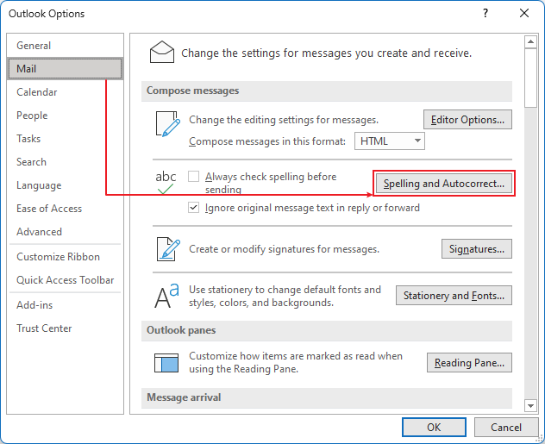Open the Signatures dialog

tap(477, 249)
